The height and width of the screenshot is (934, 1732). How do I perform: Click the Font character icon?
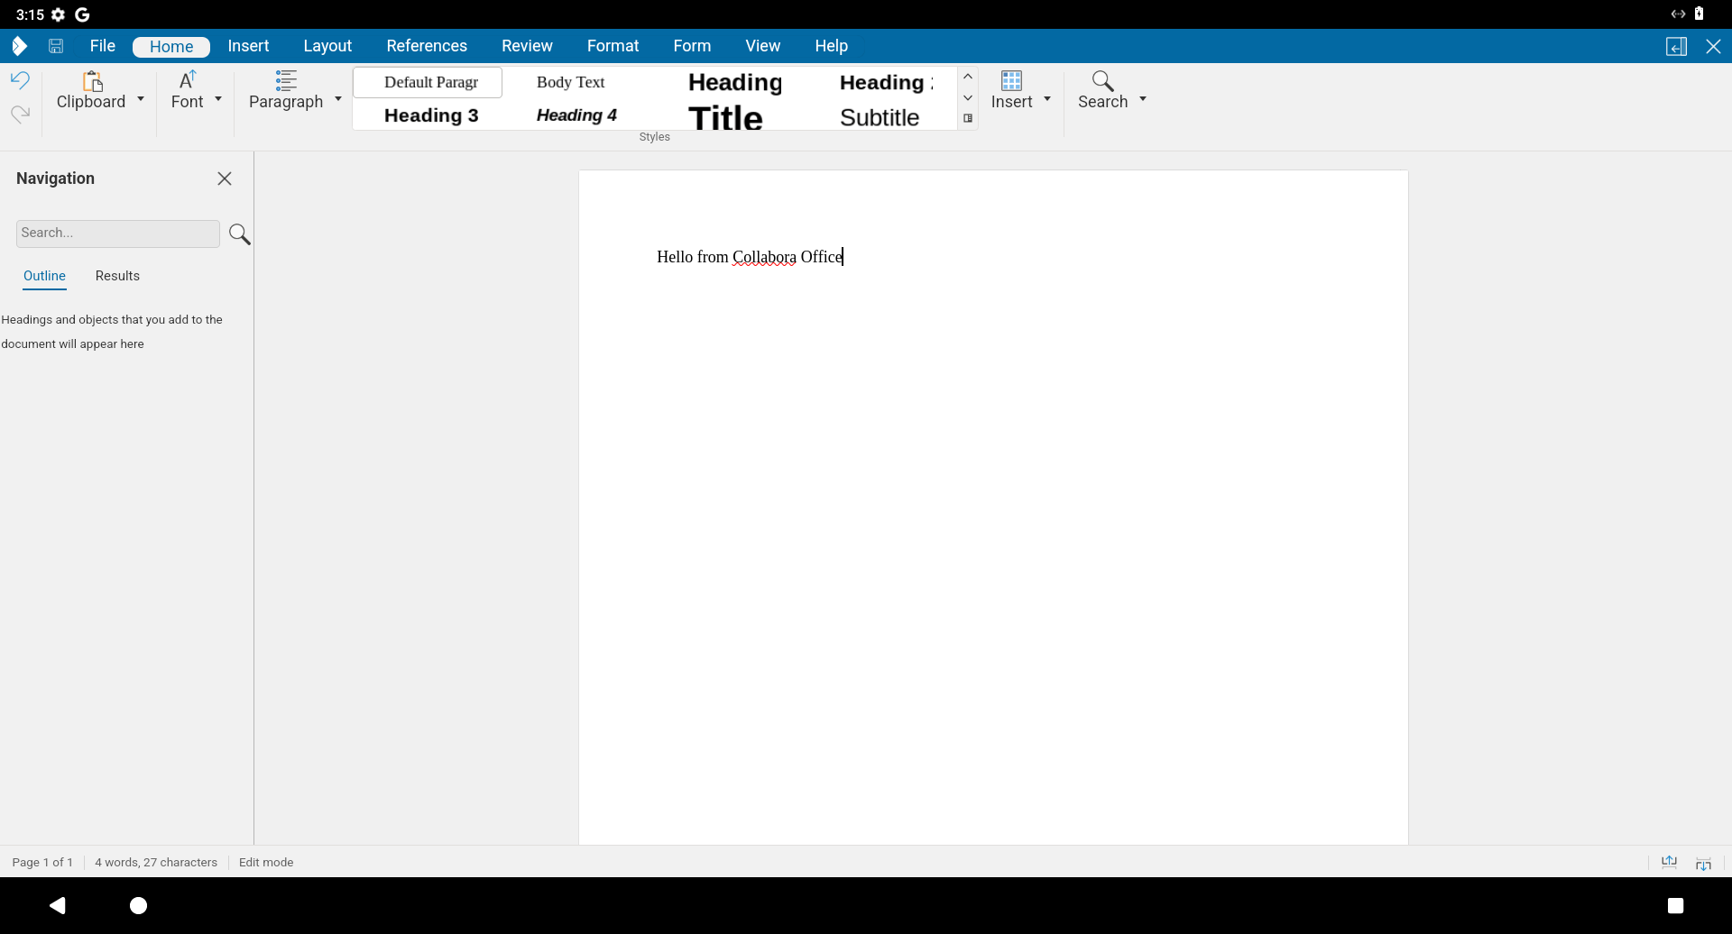(x=186, y=80)
